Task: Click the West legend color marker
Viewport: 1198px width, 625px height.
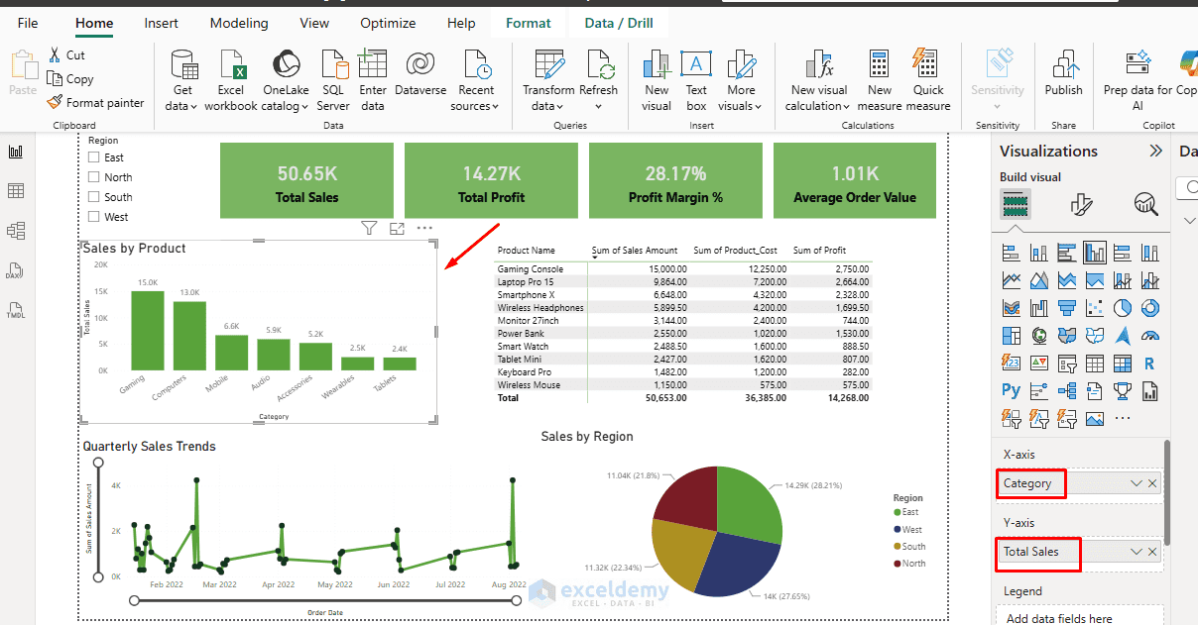Action: click(x=898, y=530)
